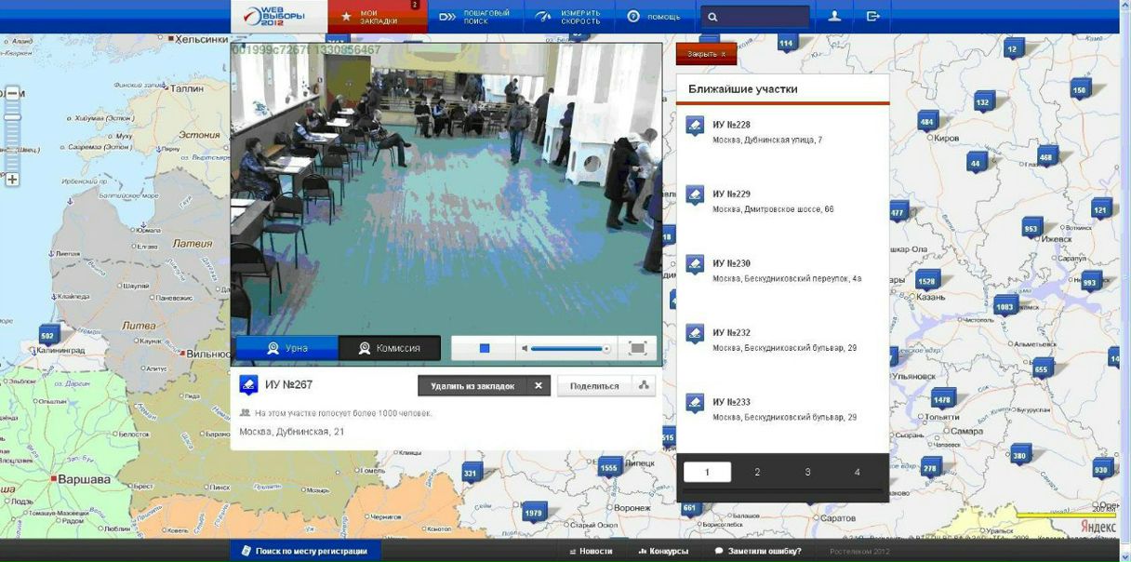Zoom in the map with plus button
Image resolution: width=1131 pixels, height=562 pixels.
12,180
